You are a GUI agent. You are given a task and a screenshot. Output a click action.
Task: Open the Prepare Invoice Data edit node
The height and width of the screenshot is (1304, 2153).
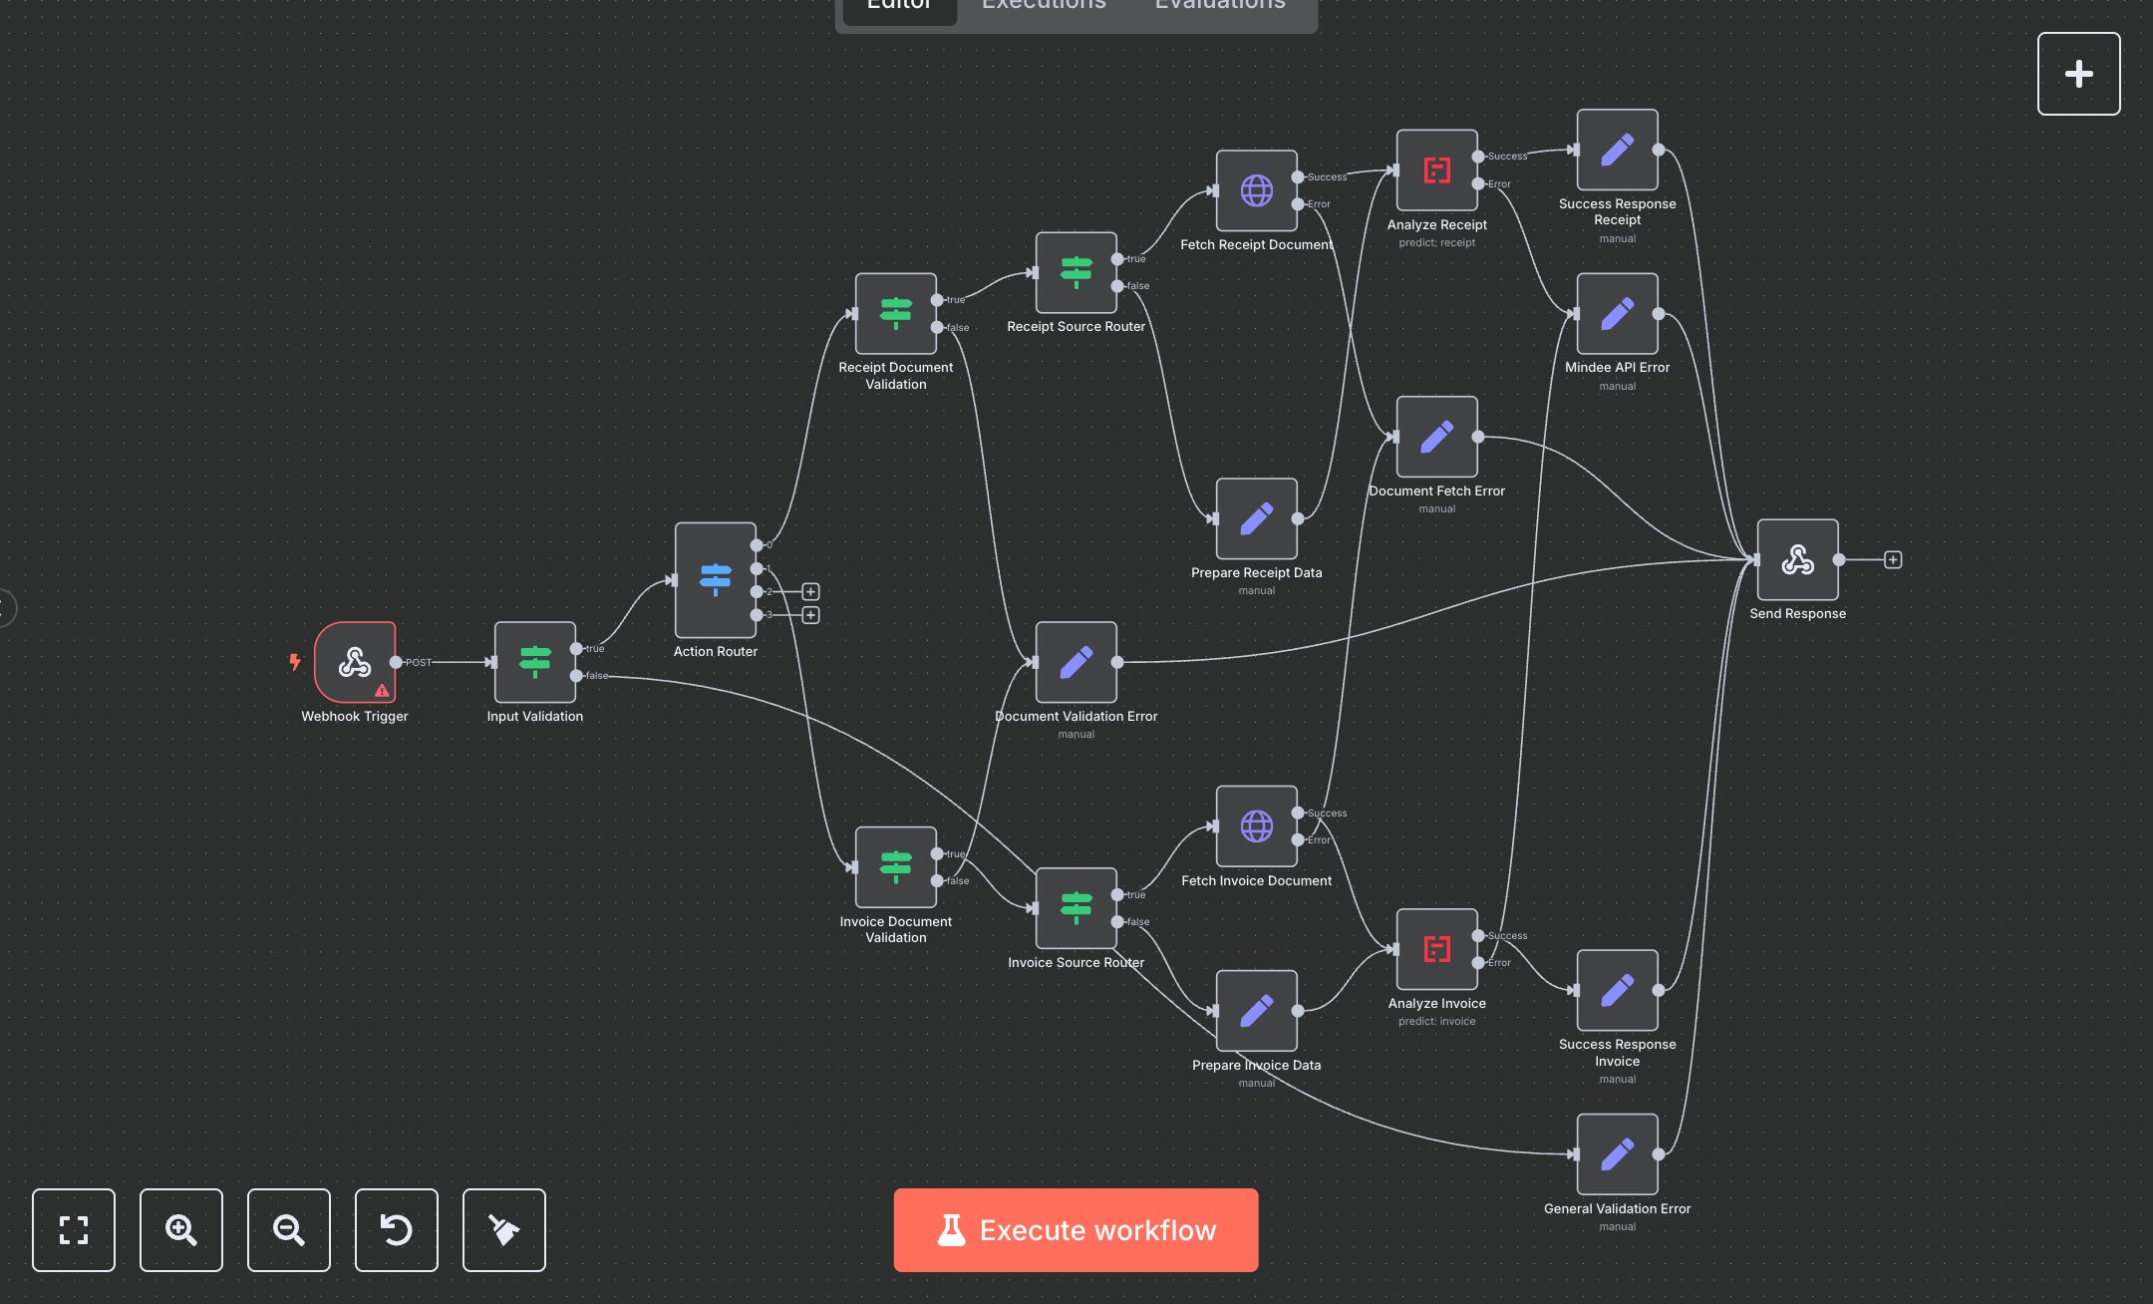click(x=1256, y=1010)
